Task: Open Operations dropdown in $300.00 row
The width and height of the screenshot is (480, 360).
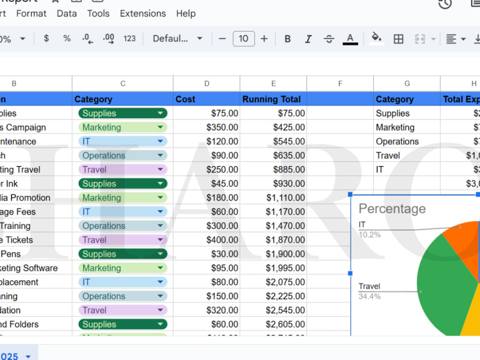Action: [x=160, y=226]
